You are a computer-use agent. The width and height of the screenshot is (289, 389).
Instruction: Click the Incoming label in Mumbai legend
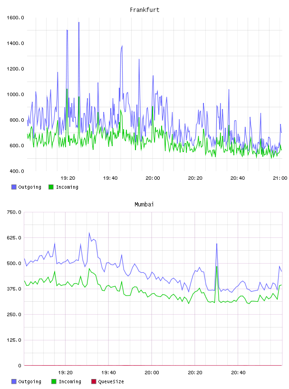(x=70, y=381)
